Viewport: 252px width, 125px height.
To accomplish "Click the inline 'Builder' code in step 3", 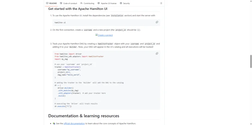I will [73, 47].
